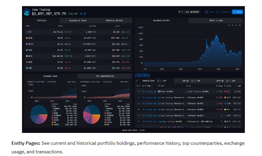This screenshot has width=262, height=156.
Task: Open the Jump Trading website globe icon
Action: click(x=81, y=14)
